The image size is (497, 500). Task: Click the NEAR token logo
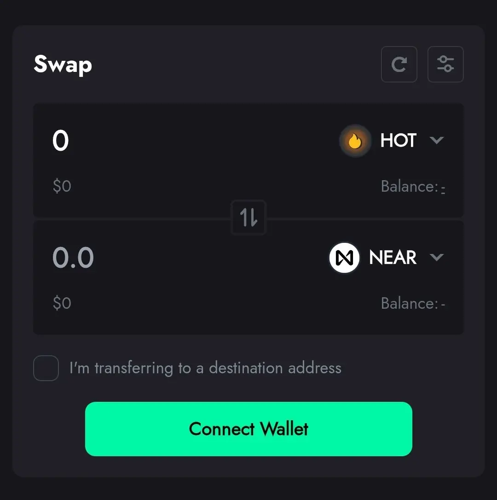click(x=344, y=258)
